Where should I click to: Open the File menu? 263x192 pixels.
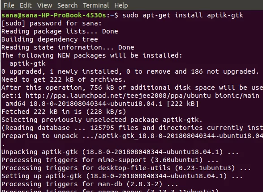[9, 5]
